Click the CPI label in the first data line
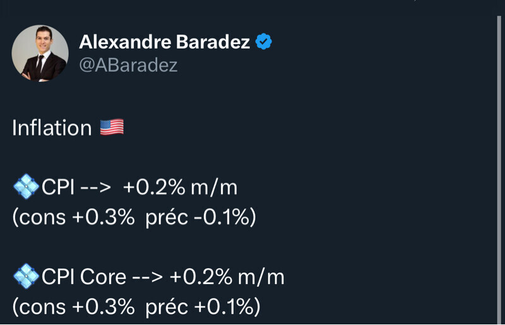Viewport: 505px width, 325px height. [58, 187]
